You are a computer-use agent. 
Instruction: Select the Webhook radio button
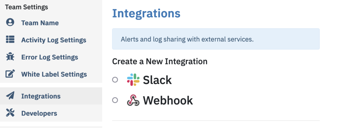pyautogui.click(x=115, y=100)
